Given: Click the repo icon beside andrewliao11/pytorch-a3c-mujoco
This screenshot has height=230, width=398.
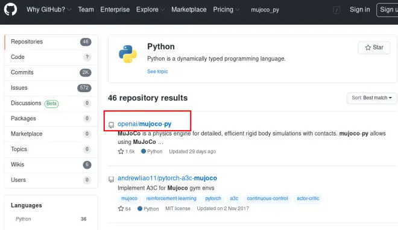Looking at the screenshot, I should click(x=111, y=179).
